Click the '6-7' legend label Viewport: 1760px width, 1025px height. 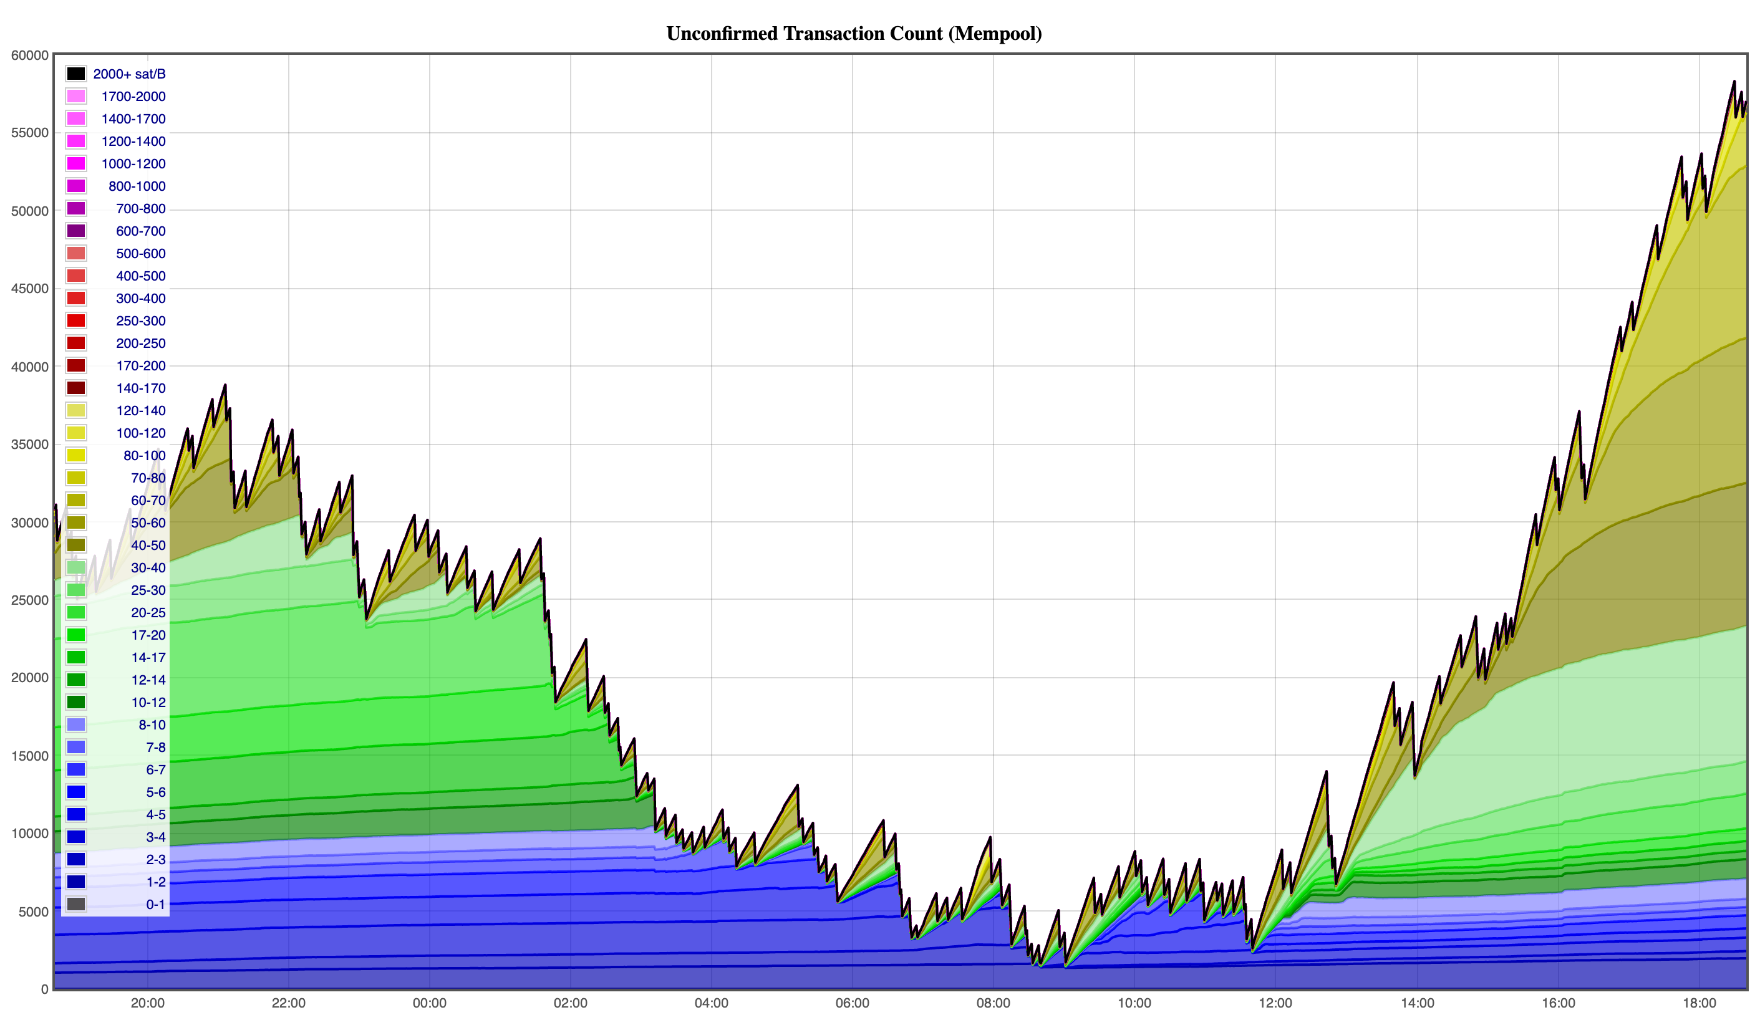tap(156, 769)
